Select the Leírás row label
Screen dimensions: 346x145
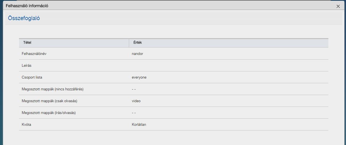pyautogui.click(x=27, y=66)
